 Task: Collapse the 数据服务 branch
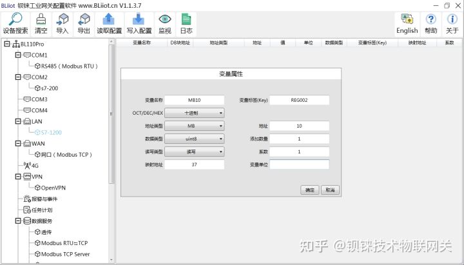[x=18, y=221]
